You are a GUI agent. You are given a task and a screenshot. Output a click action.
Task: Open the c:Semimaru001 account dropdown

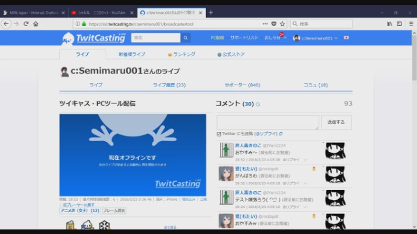(x=315, y=38)
